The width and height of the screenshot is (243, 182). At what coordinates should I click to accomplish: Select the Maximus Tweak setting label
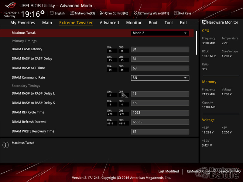[24, 33]
